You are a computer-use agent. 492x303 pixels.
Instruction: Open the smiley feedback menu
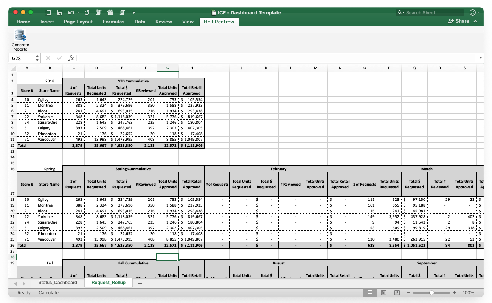pyautogui.click(x=474, y=12)
